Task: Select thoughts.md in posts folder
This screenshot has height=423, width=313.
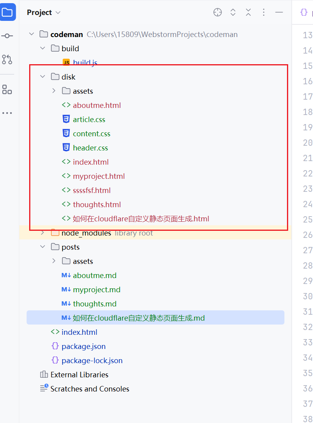Action: click(x=95, y=304)
